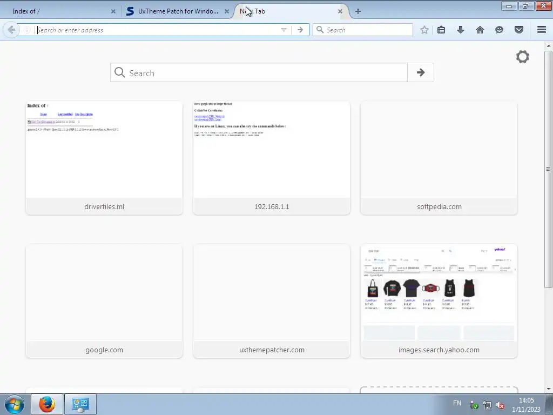Click the security shield tray icon
553x415 pixels.
click(x=474, y=405)
